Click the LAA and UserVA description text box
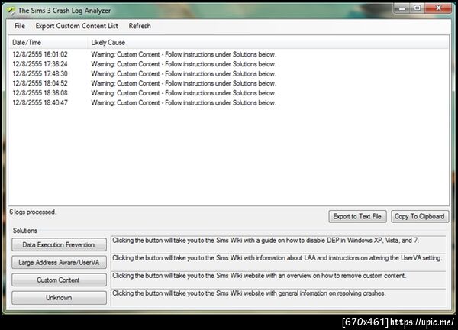The image size is (458, 330). point(279,262)
